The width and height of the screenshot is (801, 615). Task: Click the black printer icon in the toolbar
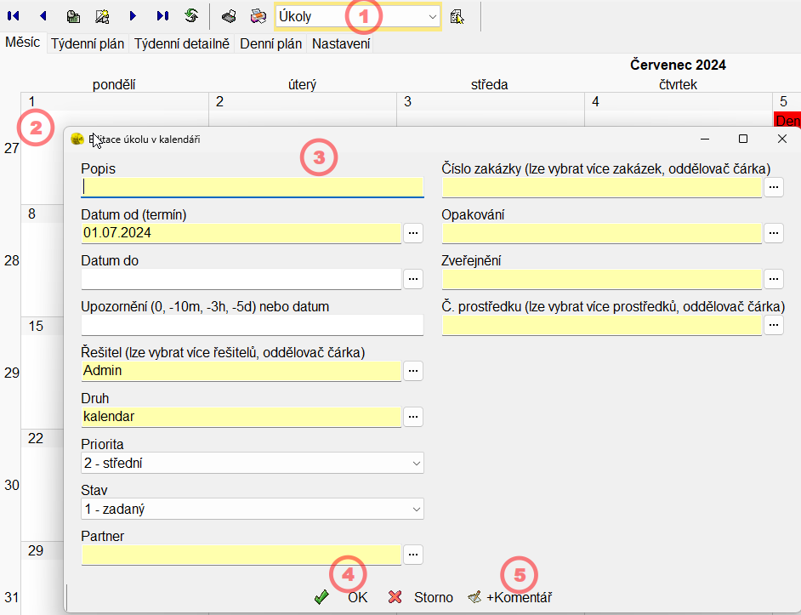tap(229, 16)
